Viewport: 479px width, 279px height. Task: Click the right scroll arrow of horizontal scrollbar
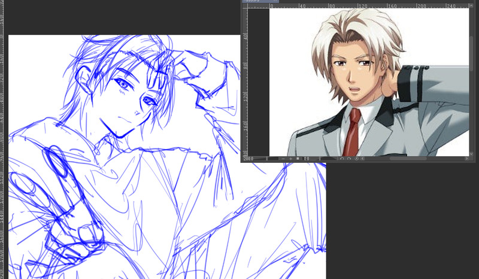point(467,159)
